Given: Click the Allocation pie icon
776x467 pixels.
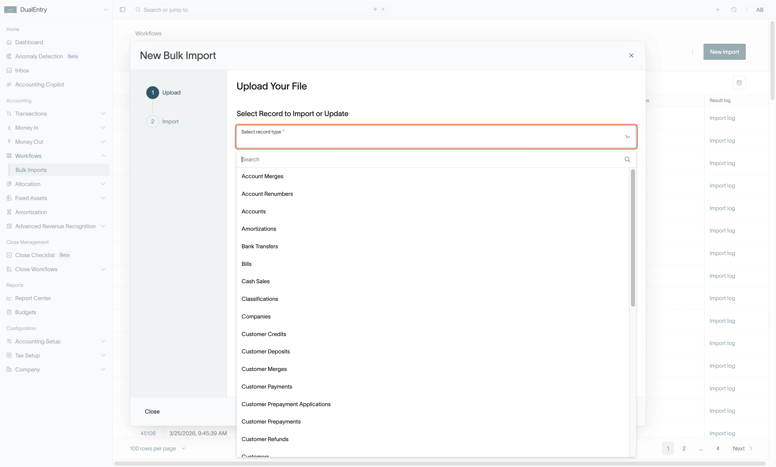Looking at the screenshot, I should (x=9, y=184).
